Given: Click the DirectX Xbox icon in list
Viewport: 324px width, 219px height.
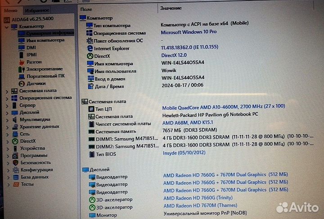Looking at the screenshot, I should pos(90,56).
